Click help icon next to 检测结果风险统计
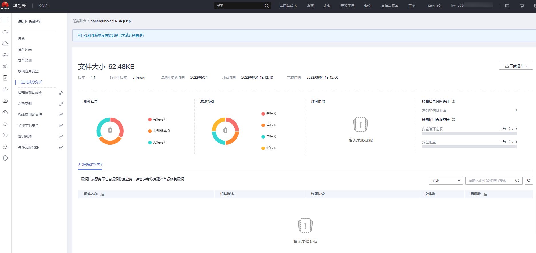This screenshot has width=536, height=253. (x=454, y=101)
